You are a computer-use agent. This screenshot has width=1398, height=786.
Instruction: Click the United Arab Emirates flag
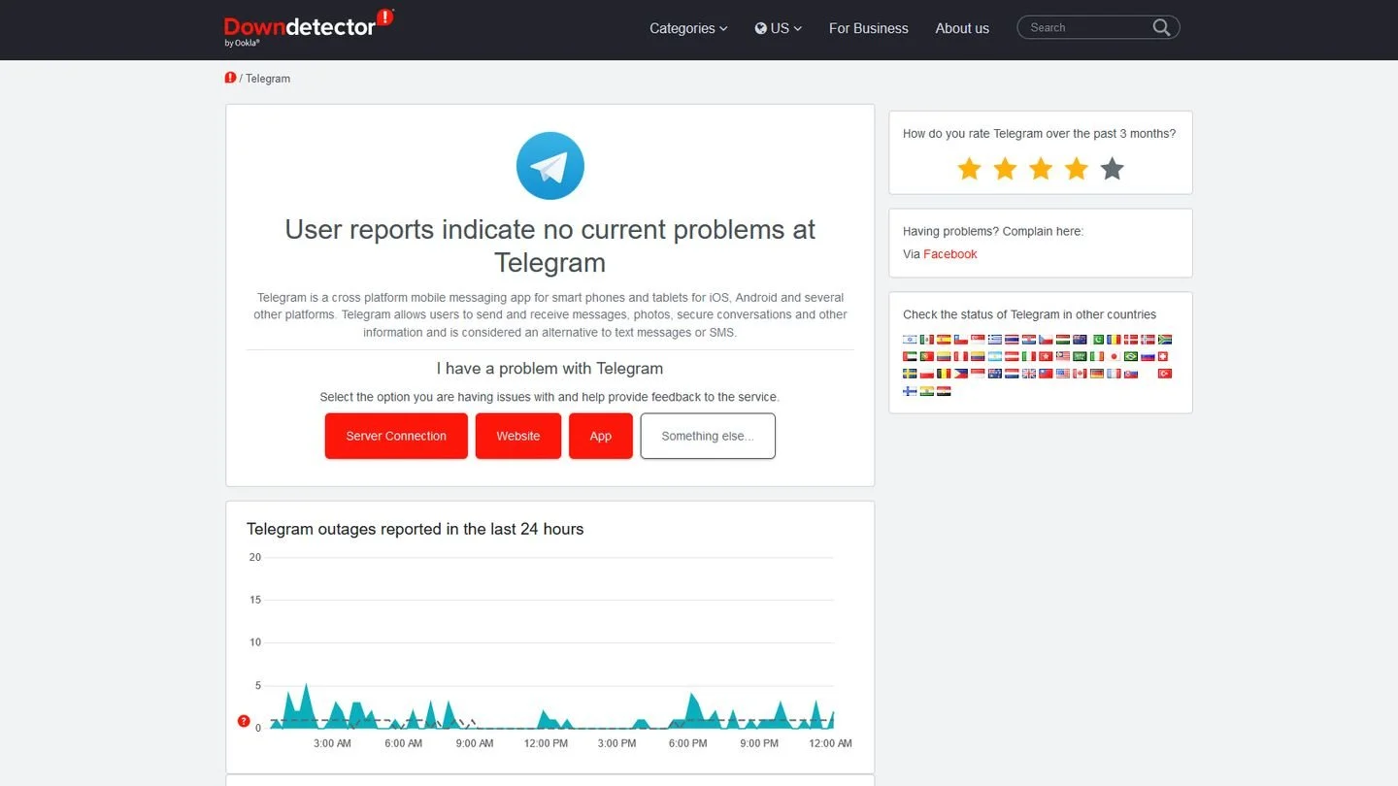(x=910, y=356)
